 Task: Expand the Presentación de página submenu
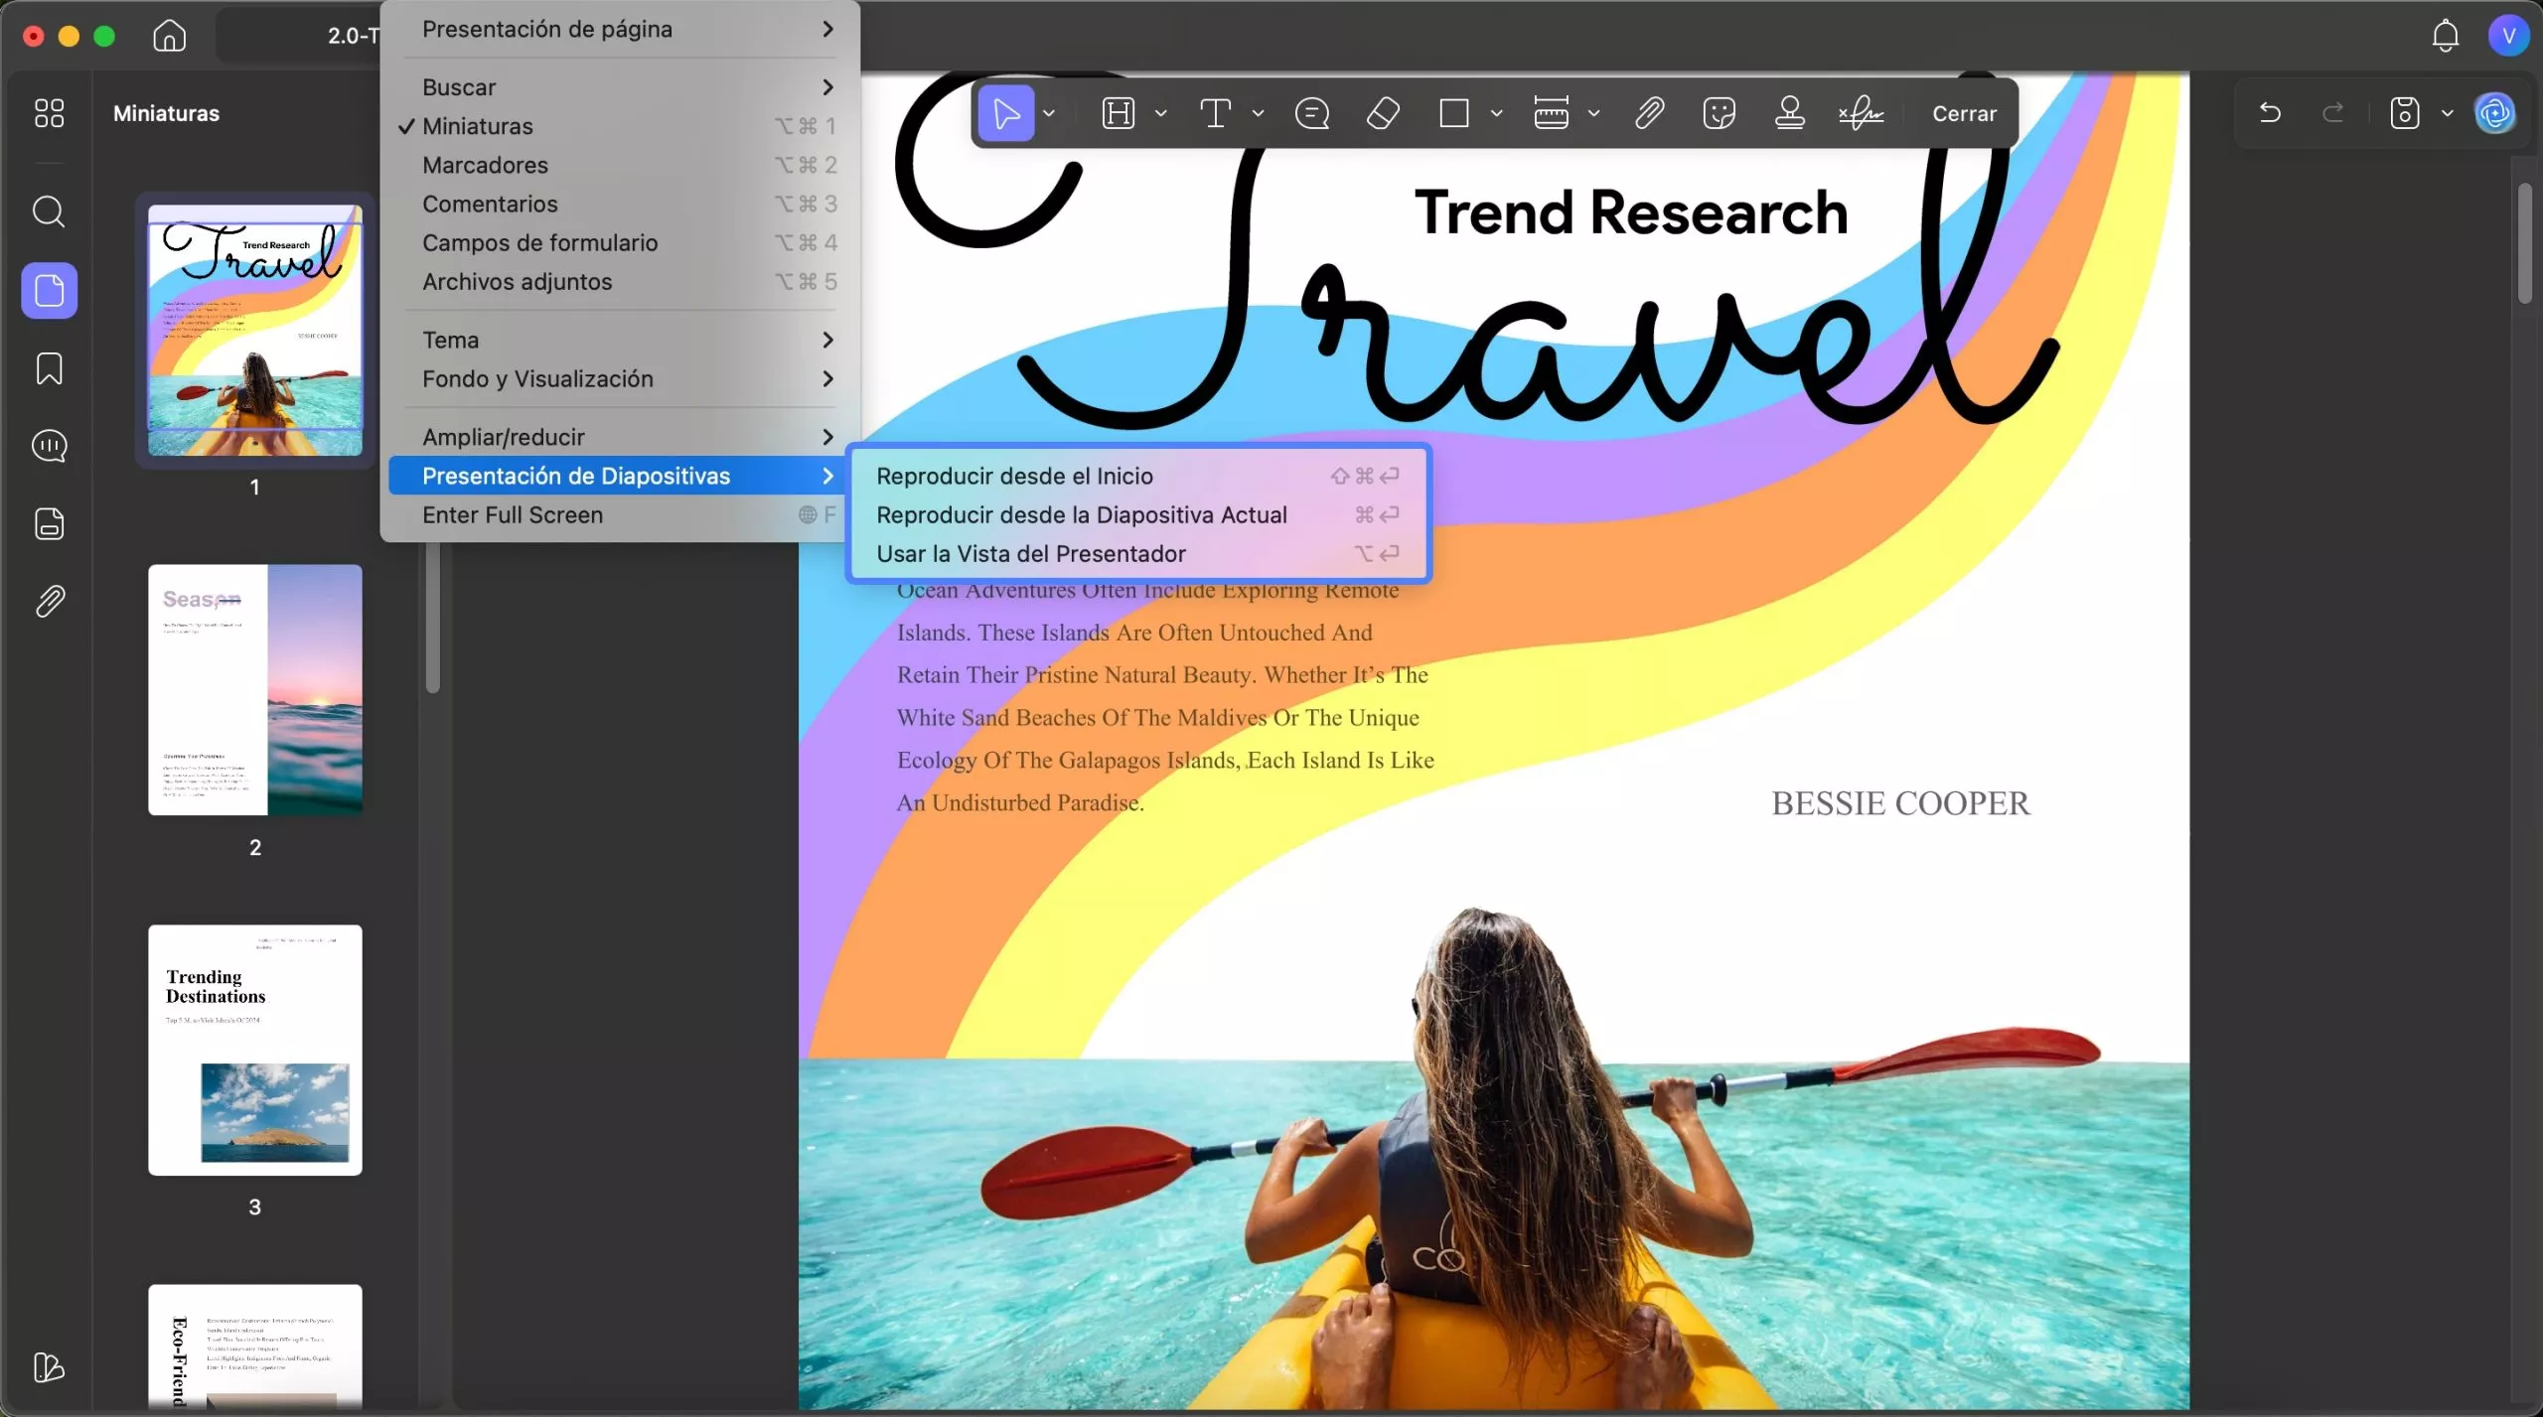(x=618, y=30)
